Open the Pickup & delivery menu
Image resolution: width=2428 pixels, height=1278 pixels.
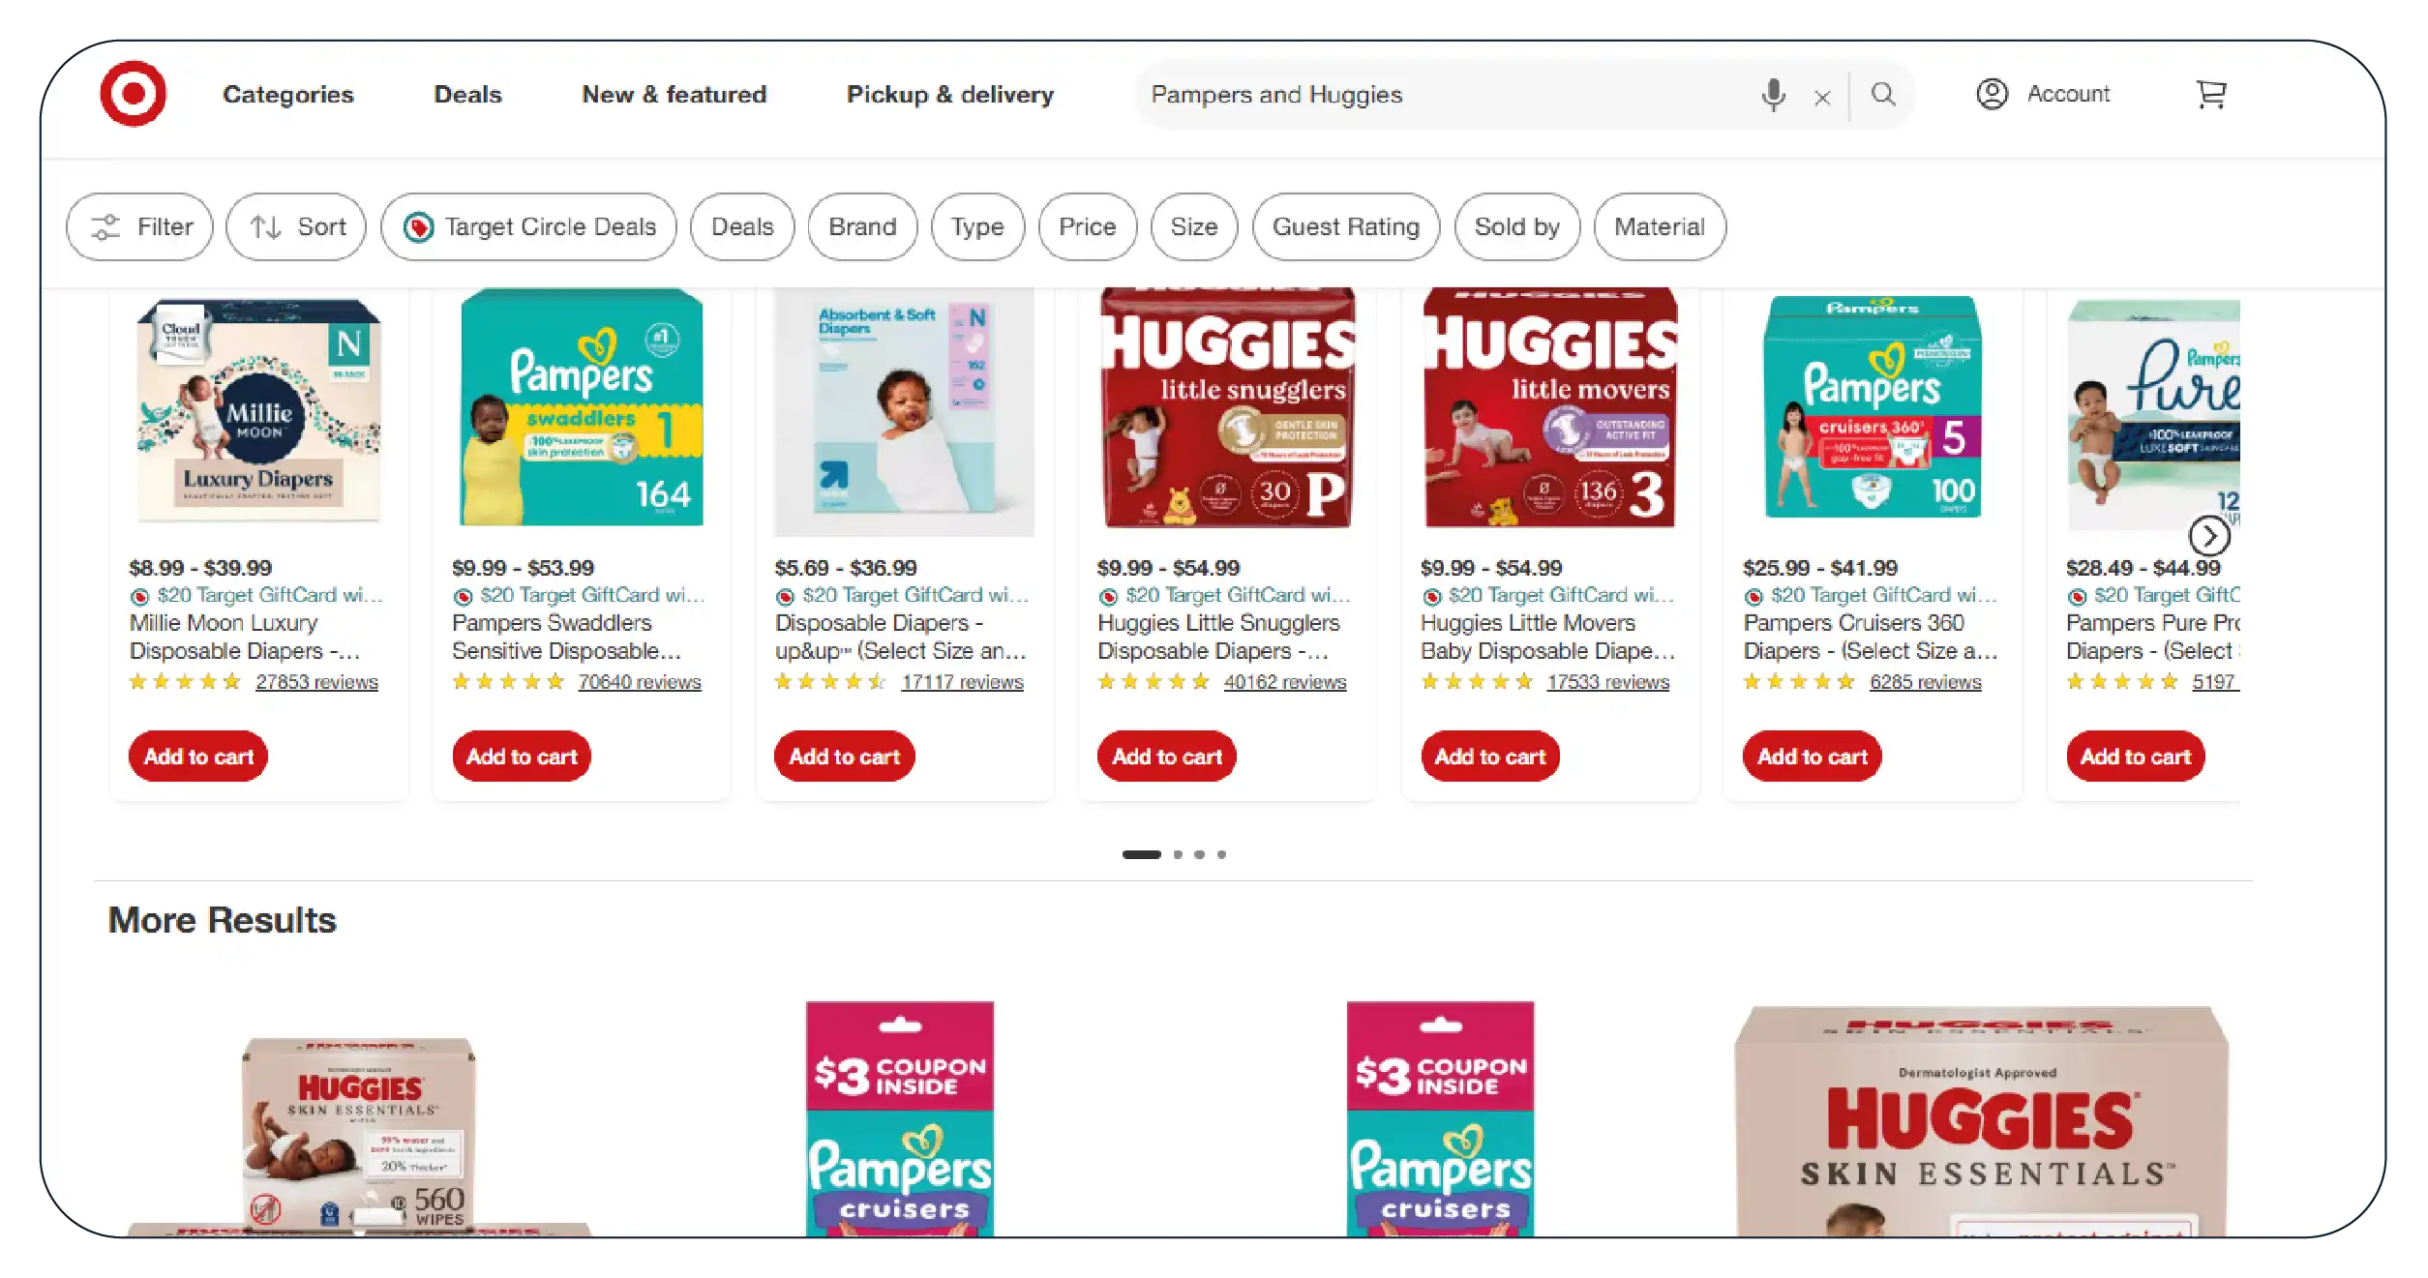tap(949, 95)
